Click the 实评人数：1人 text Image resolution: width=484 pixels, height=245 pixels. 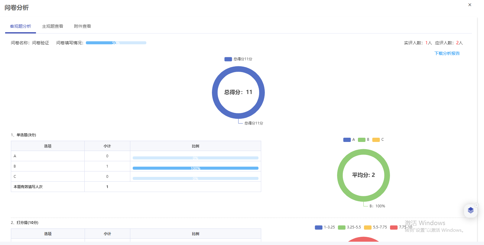click(418, 43)
